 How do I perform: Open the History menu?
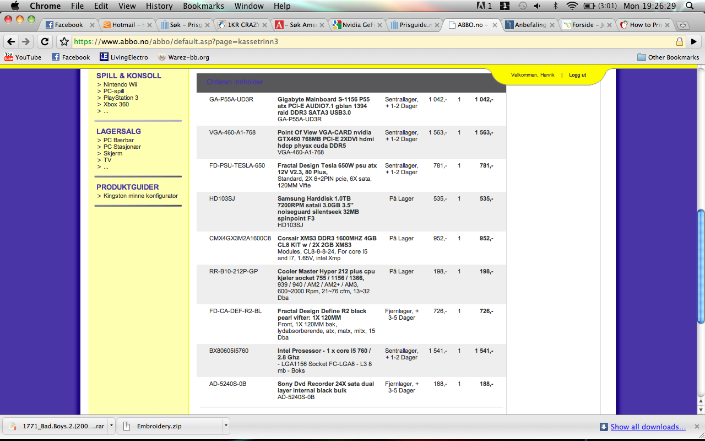tap(159, 6)
